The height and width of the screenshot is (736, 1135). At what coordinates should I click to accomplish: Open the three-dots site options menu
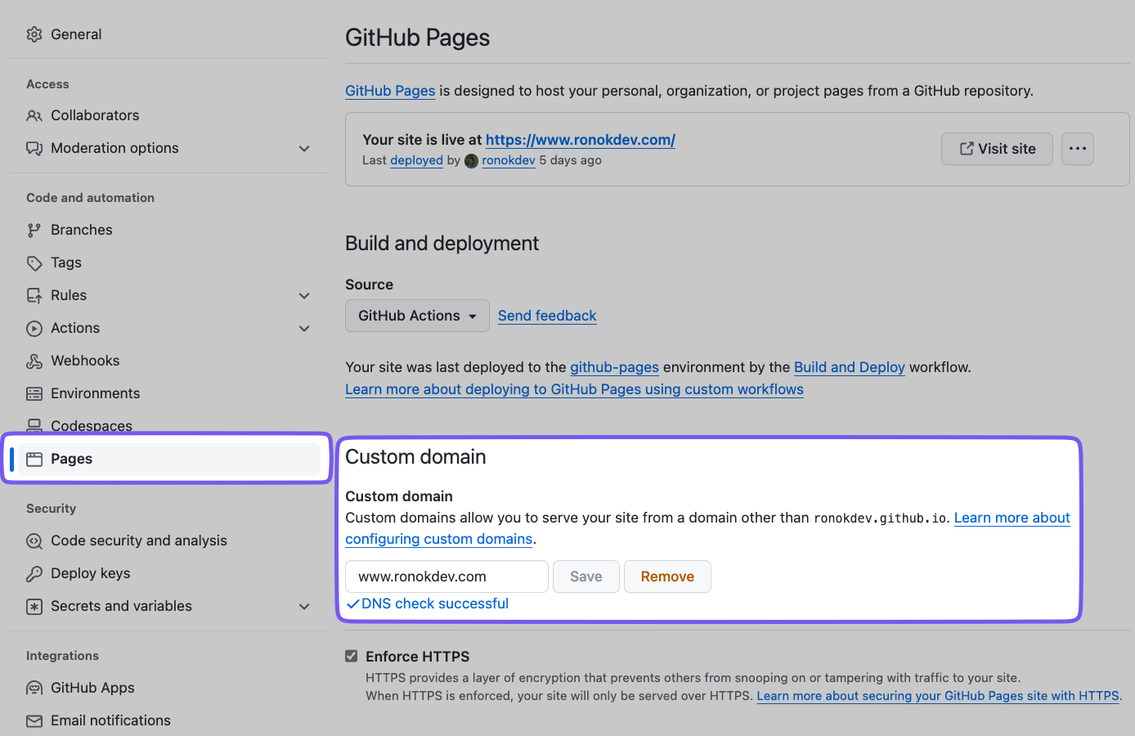(x=1078, y=149)
